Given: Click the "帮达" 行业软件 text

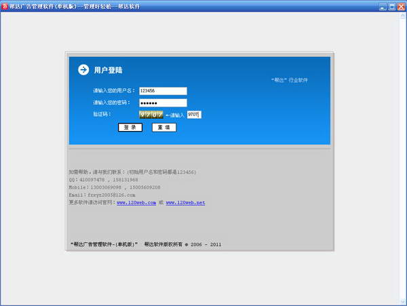Looking at the screenshot, I should [x=290, y=80].
